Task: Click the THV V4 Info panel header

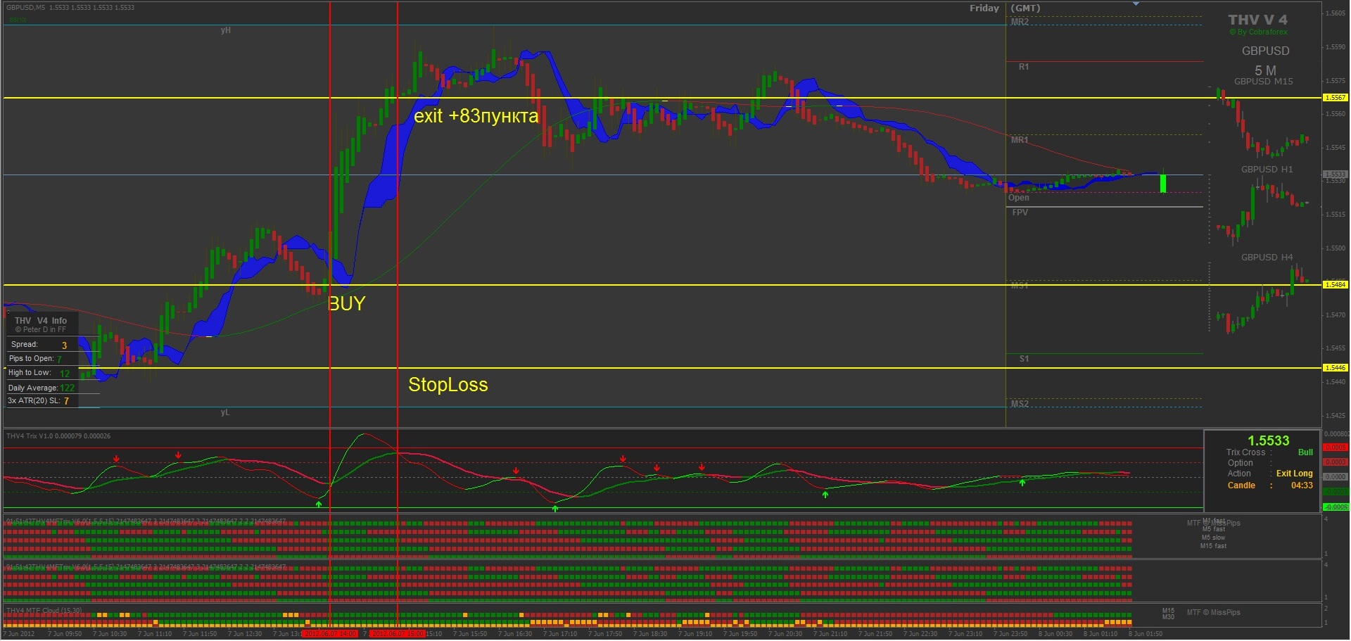Action: coord(41,321)
